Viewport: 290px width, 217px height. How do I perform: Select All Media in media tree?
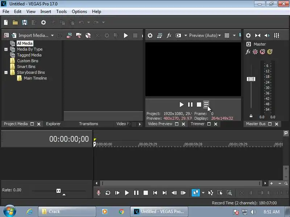click(x=25, y=43)
